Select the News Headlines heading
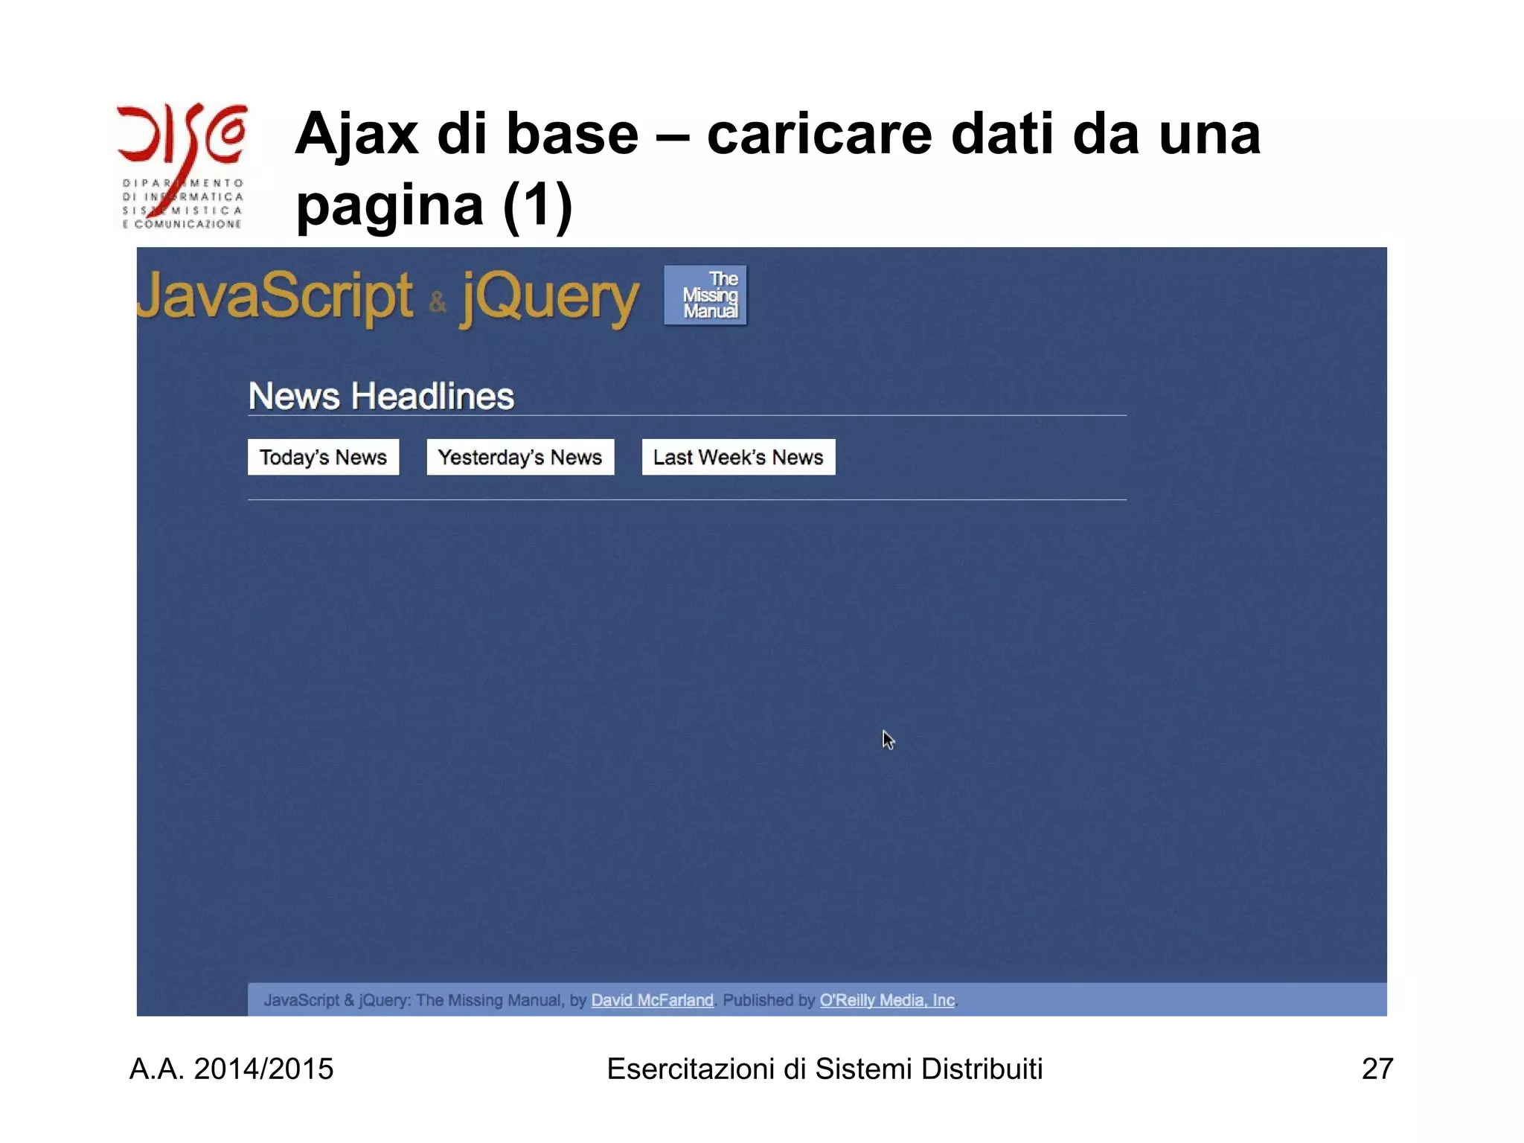The image size is (1524, 1143). (381, 396)
